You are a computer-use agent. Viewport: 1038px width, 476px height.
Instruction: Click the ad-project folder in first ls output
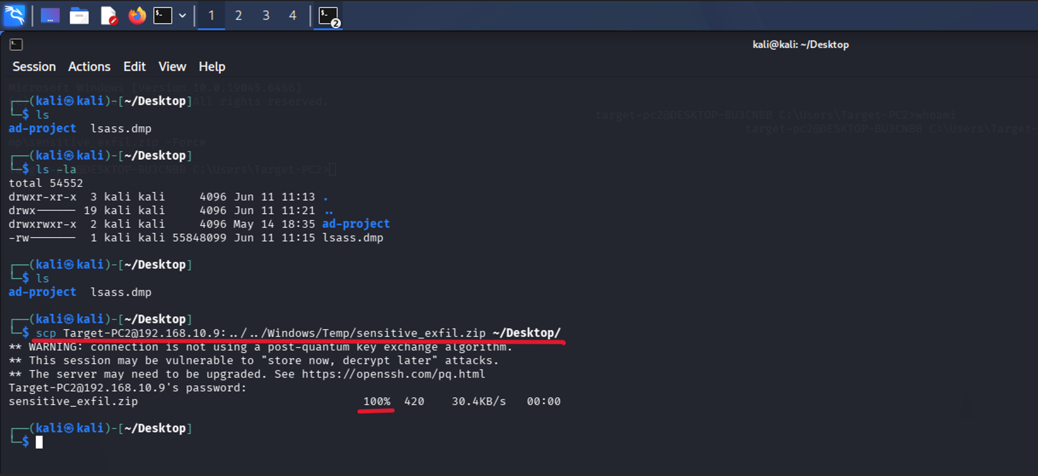[43, 128]
